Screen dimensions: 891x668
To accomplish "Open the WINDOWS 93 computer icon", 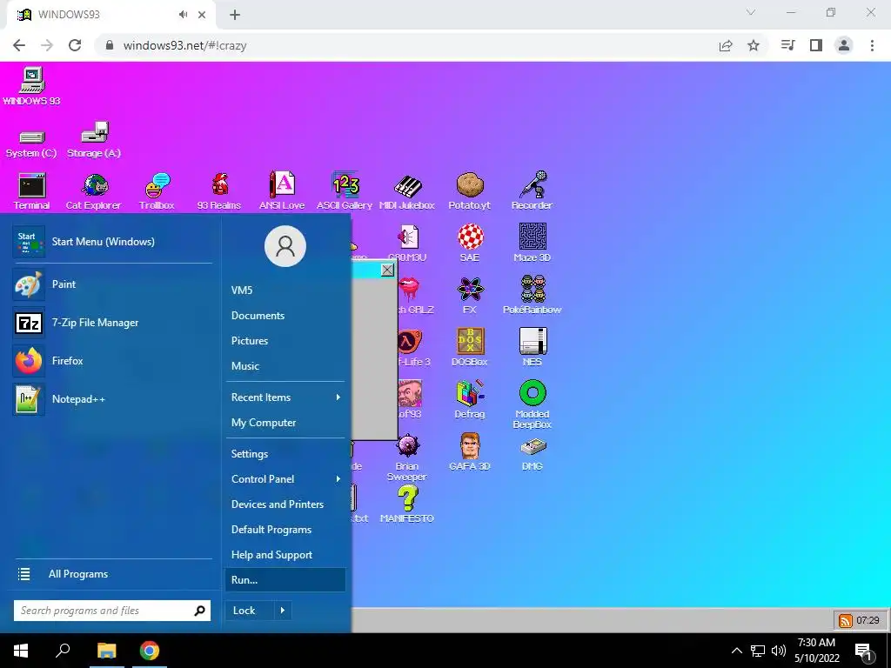I will [32, 86].
